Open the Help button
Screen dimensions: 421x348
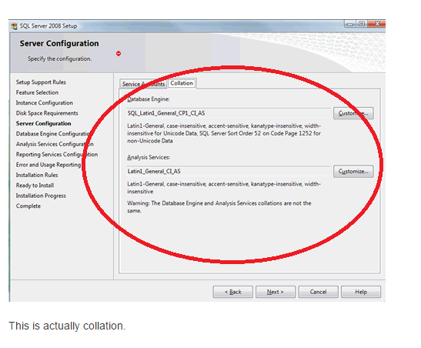pyautogui.click(x=361, y=292)
